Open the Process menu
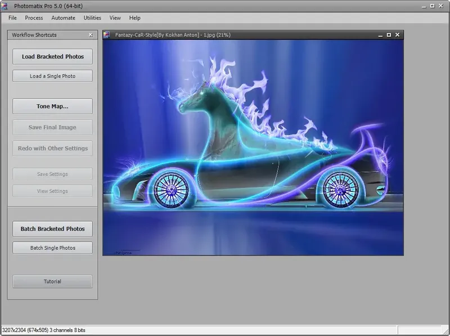Screen dimensions: 450x336 [x=34, y=18]
